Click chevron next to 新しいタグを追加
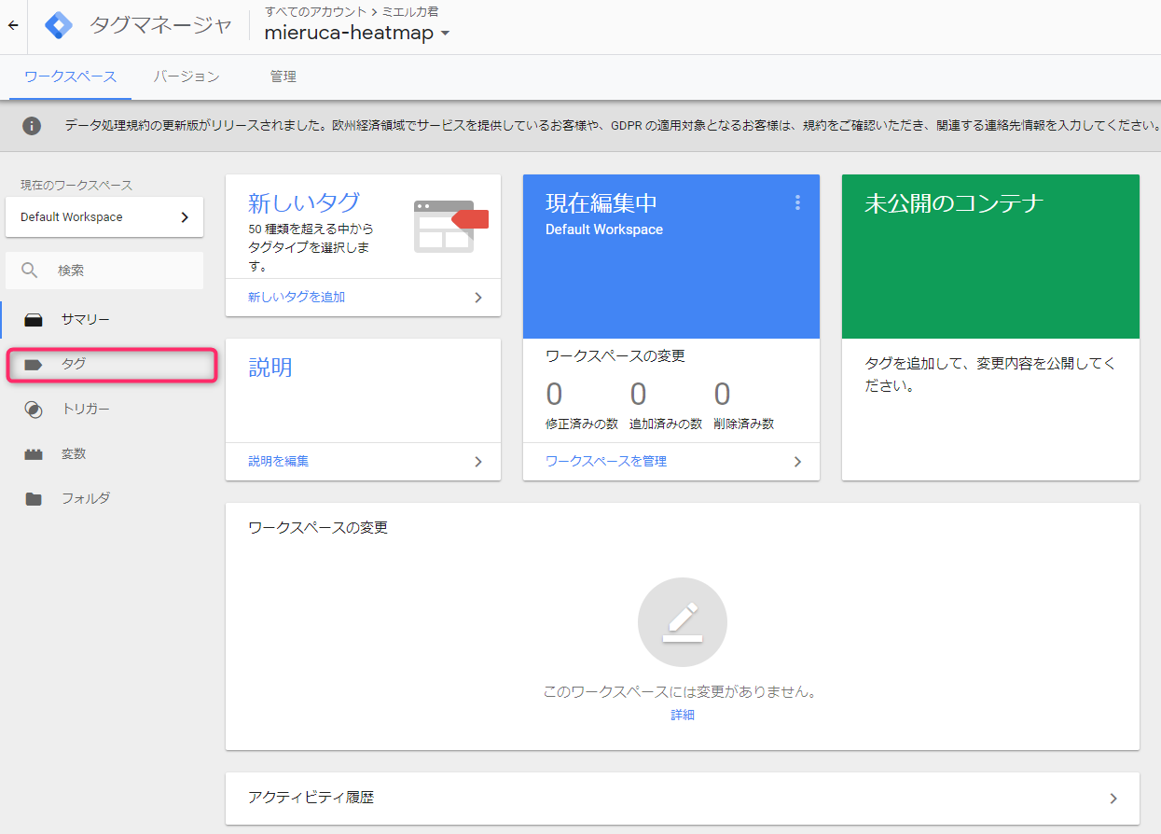Image resolution: width=1161 pixels, height=834 pixels. coord(478,298)
